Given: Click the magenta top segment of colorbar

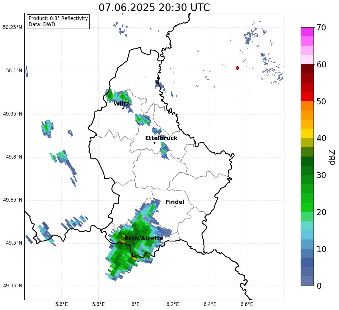Looking at the screenshot, I should [x=307, y=32].
